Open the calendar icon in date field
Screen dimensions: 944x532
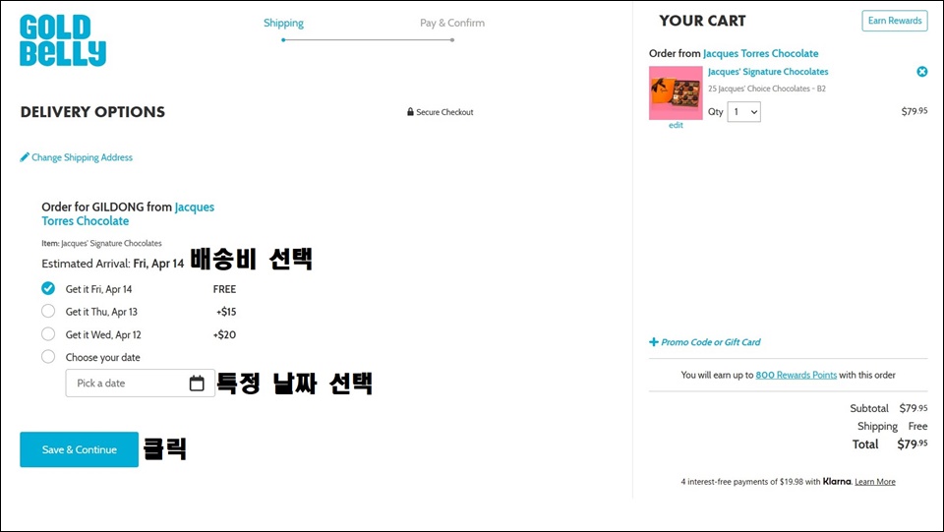197,384
